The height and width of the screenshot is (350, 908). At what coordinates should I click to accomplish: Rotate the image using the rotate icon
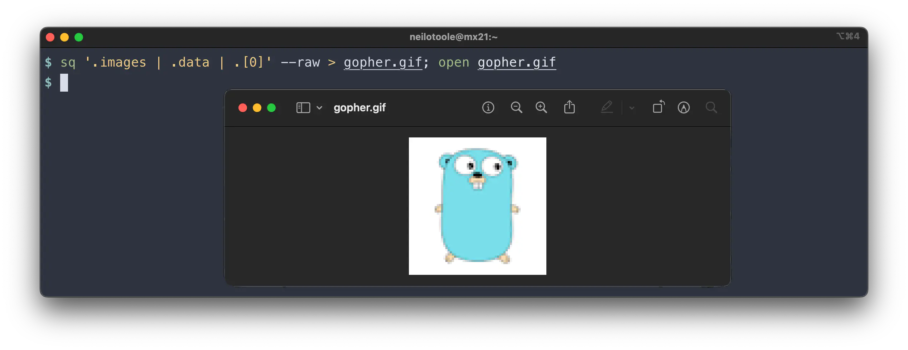658,107
